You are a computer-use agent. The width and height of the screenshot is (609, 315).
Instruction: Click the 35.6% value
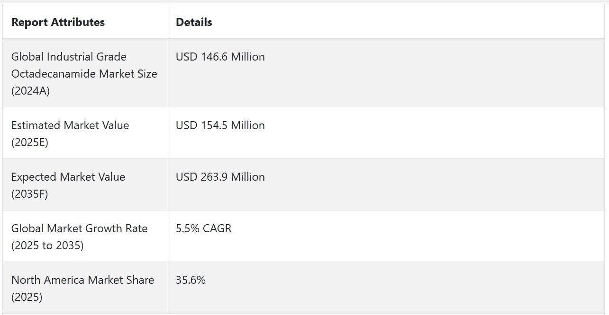pos(191,280)
